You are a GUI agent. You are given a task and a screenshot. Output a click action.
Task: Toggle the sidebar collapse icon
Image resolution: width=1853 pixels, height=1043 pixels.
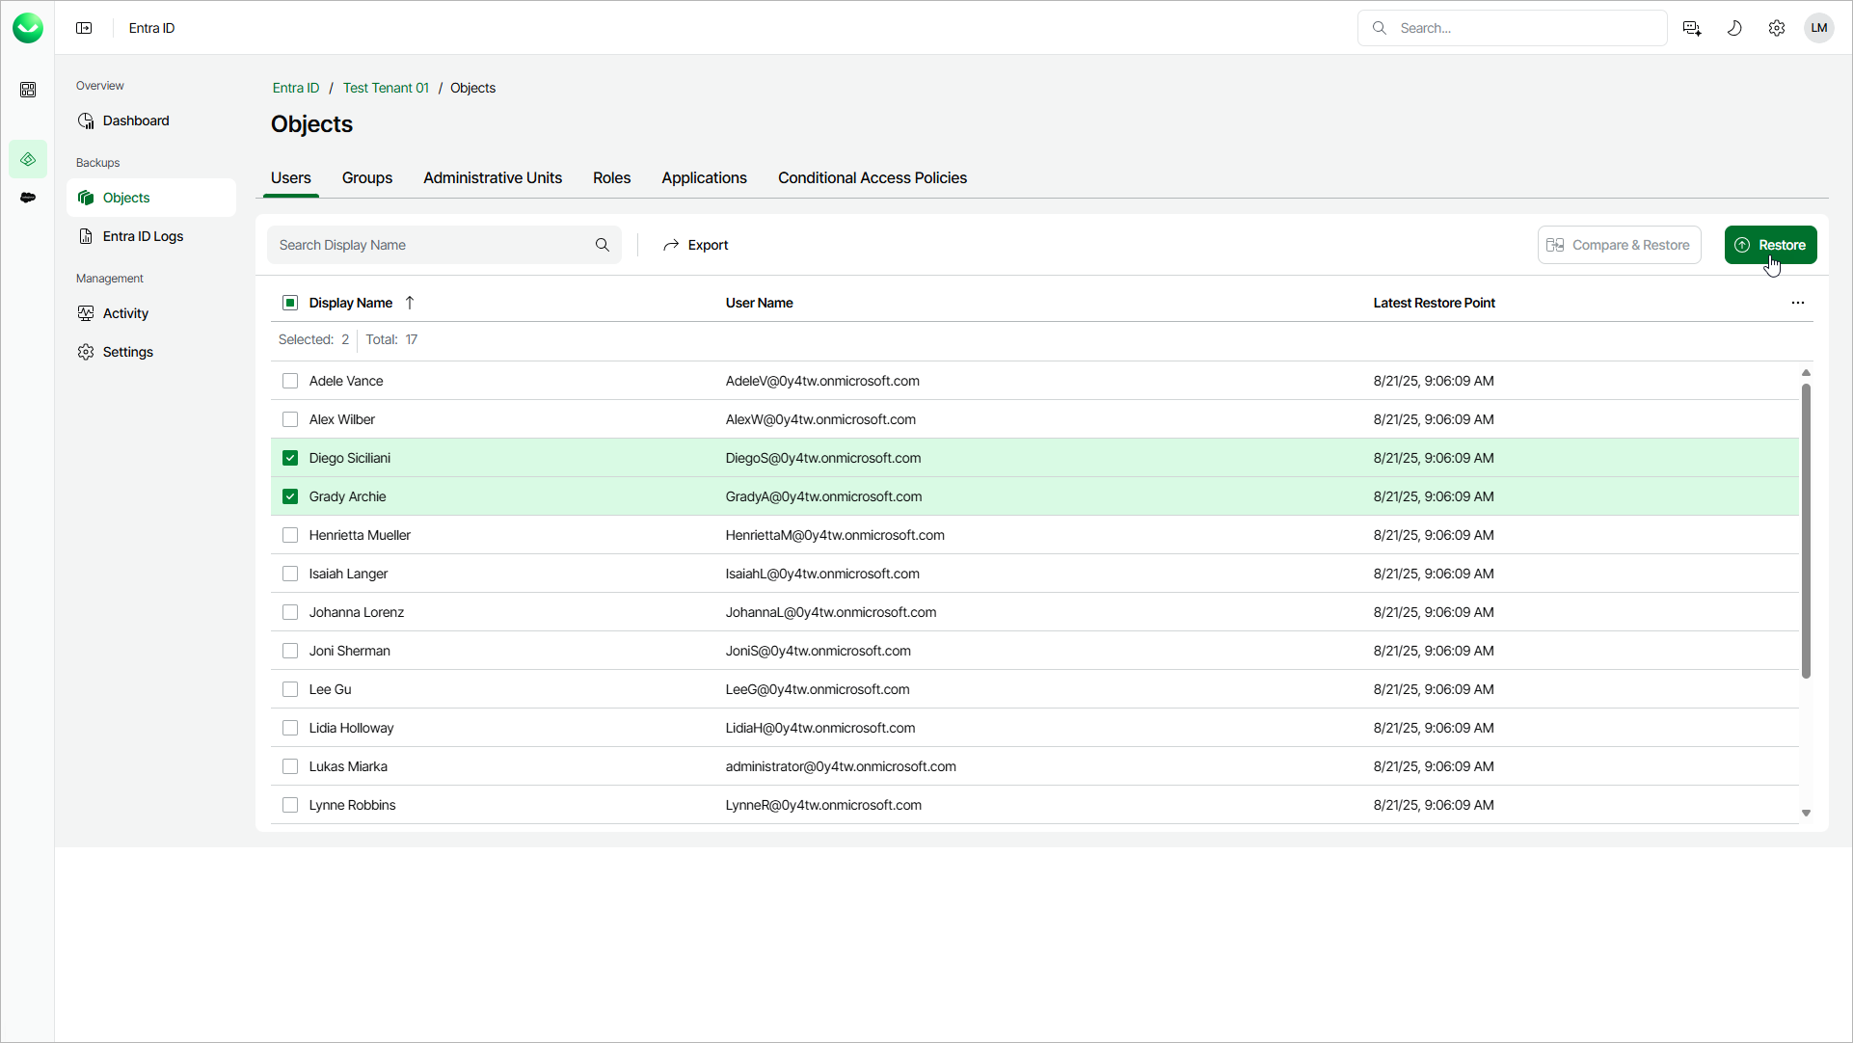[84, 28]
